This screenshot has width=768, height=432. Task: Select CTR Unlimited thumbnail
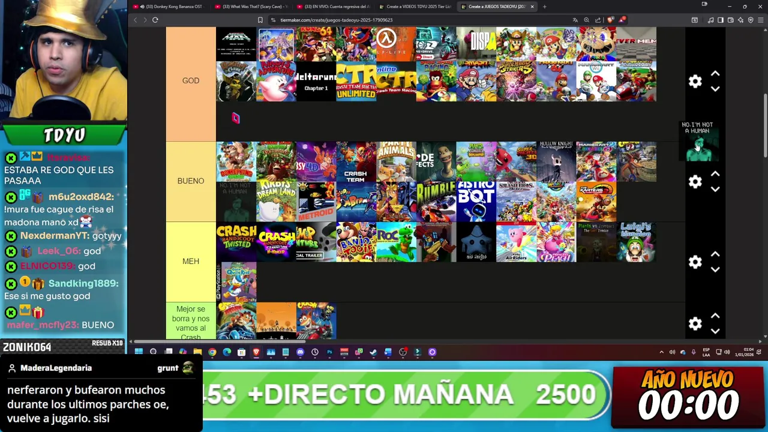(x=356, y=82)
